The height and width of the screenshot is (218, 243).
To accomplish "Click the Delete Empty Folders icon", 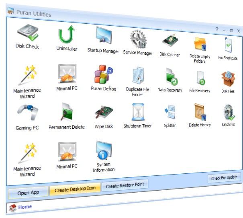I will (200, 44).
